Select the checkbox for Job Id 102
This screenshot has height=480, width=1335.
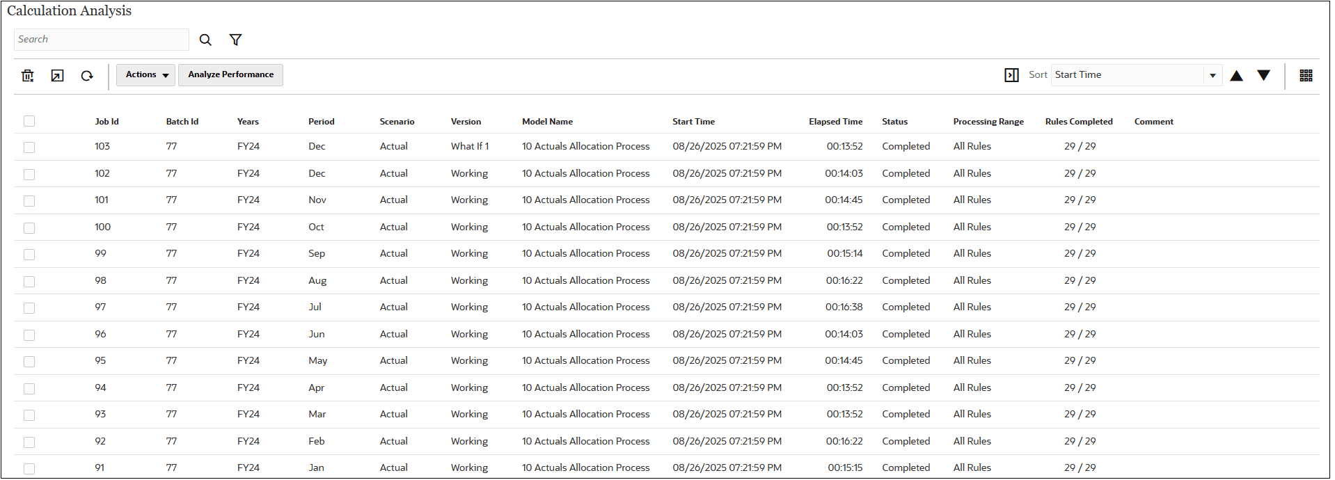[29, 175]
